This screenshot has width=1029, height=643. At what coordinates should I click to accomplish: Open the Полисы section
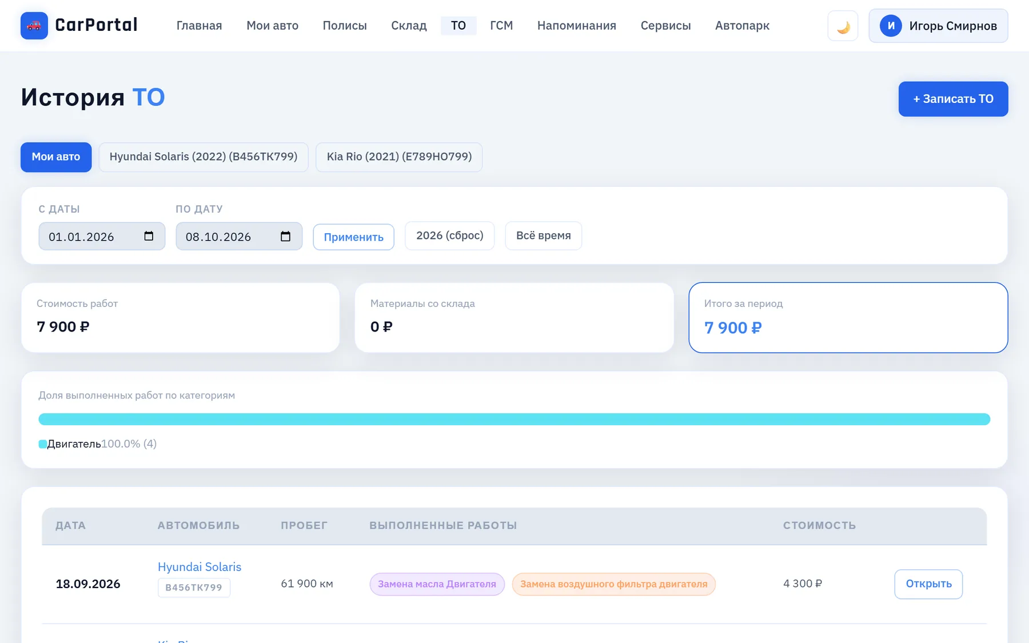(345, 26)
